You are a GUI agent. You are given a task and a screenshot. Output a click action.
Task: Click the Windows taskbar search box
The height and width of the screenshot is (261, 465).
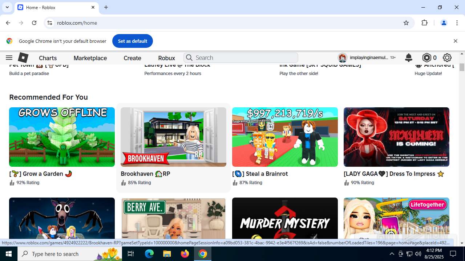[x=70, y=254]
